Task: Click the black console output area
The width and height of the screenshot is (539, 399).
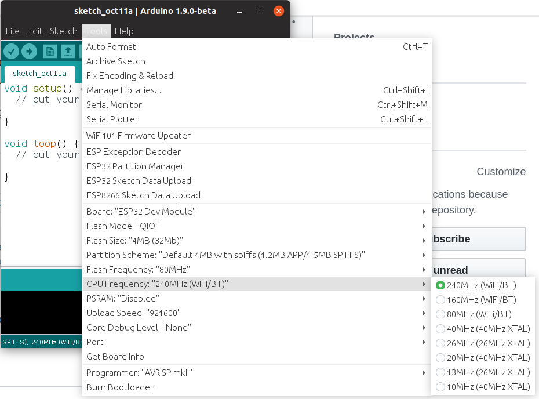Action: [41, 313]
